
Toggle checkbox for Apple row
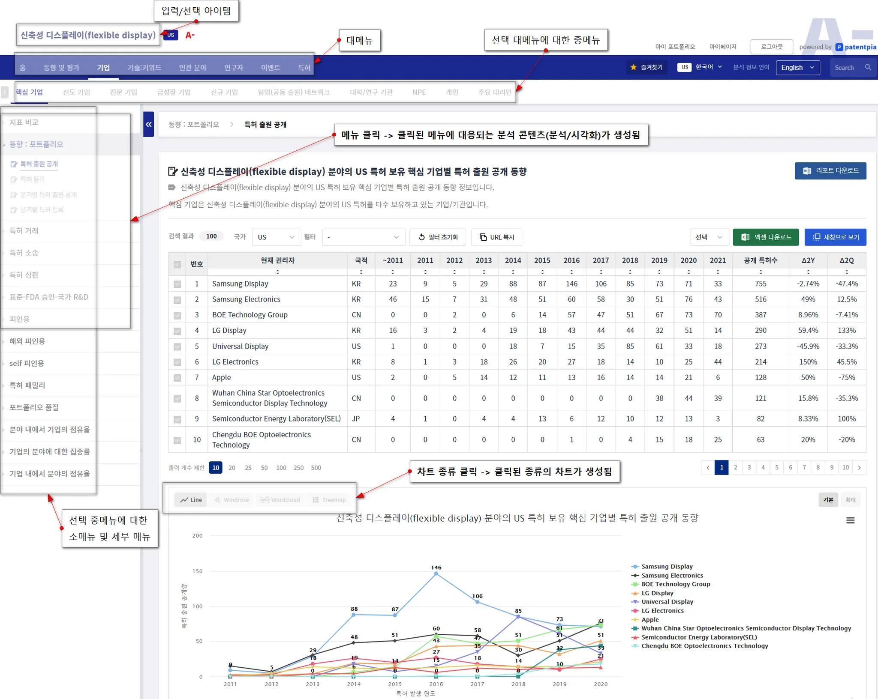click(177, 378)
